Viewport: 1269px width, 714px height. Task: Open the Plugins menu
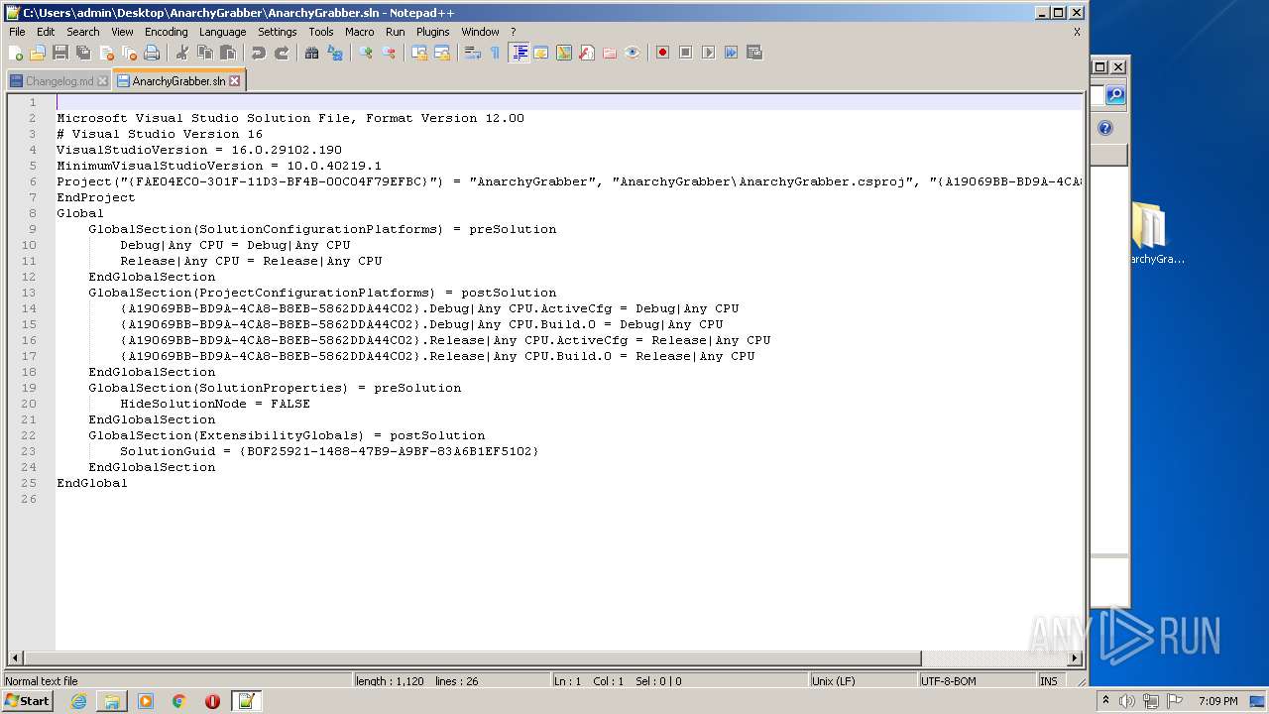click(x=433, y=32)
